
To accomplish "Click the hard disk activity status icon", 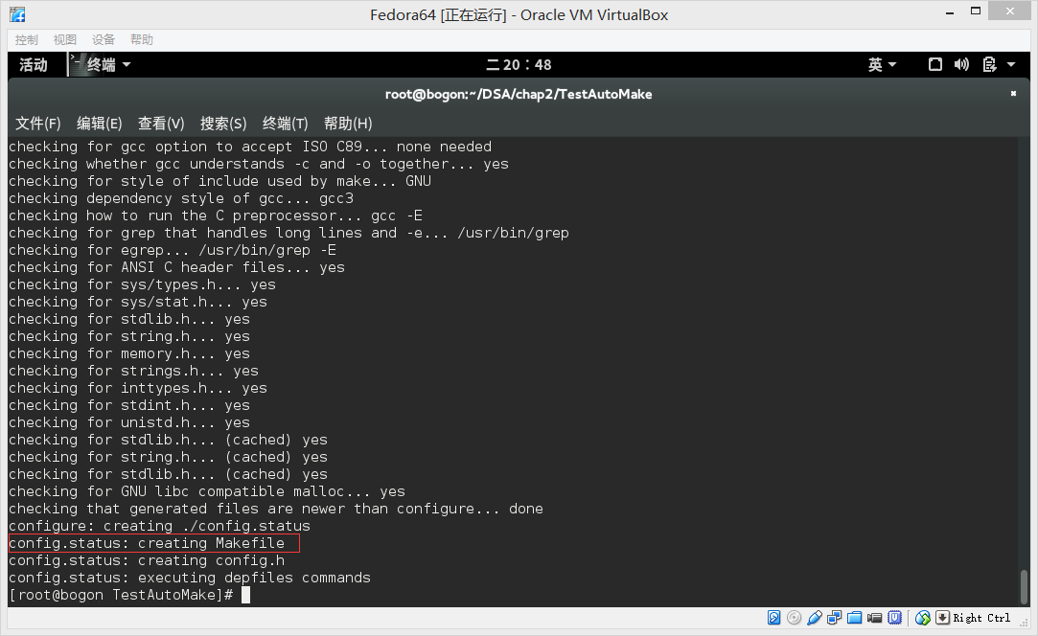I will click(774, 618).
